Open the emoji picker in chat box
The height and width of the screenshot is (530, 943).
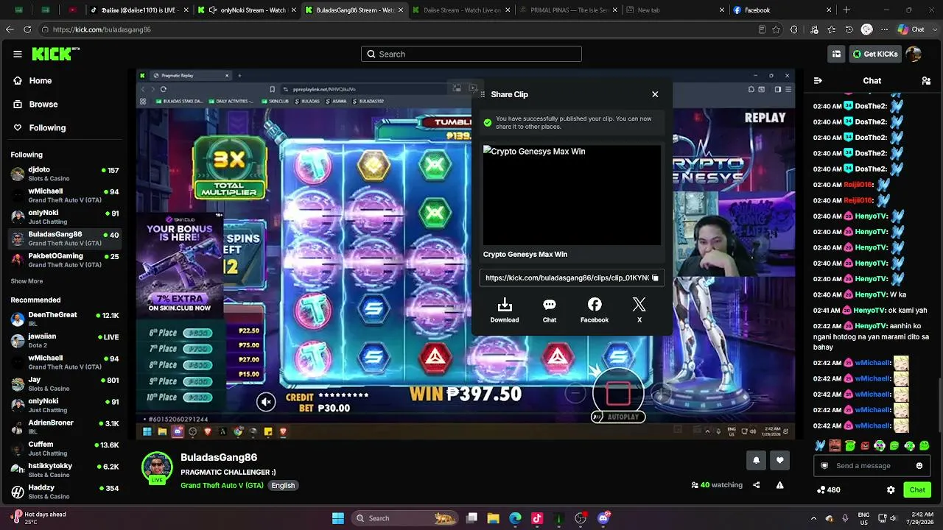point(919,466)
